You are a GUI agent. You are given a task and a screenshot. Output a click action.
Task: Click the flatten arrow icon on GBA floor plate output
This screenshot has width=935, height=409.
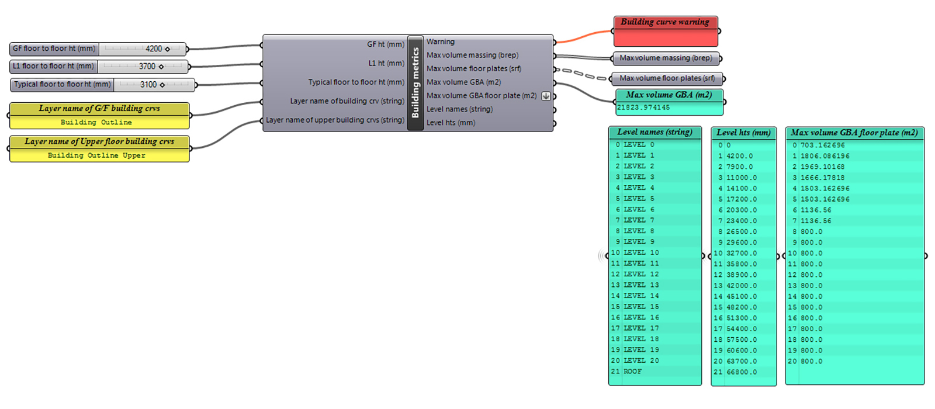point(546,96)
